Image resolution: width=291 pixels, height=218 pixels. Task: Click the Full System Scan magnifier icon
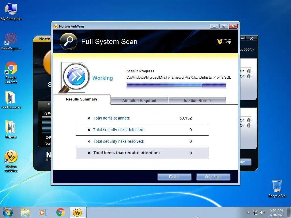click(x=68, y=41)
